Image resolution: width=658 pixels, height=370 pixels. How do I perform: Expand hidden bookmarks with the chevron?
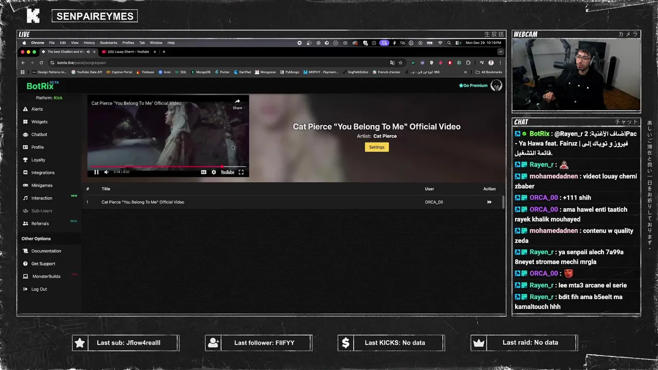(x=466, y=72)
